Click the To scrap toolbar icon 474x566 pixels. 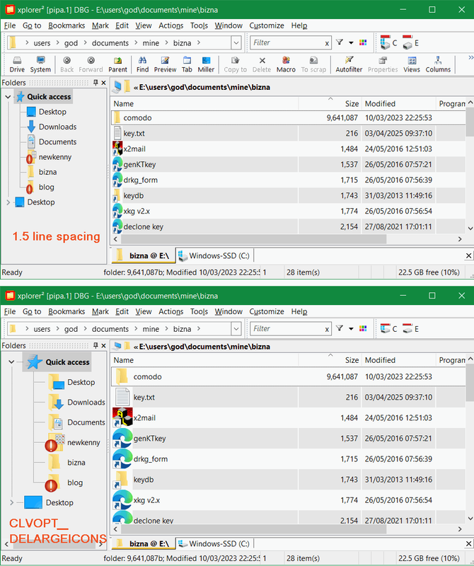[x=313, y=64]
